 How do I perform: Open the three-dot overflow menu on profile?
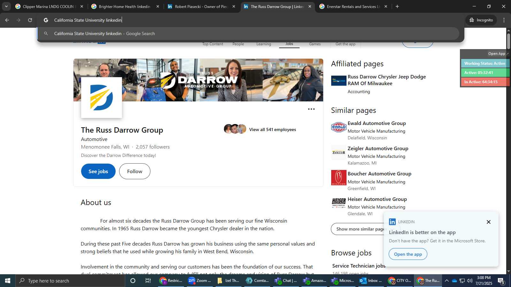(x=311, y=109)
